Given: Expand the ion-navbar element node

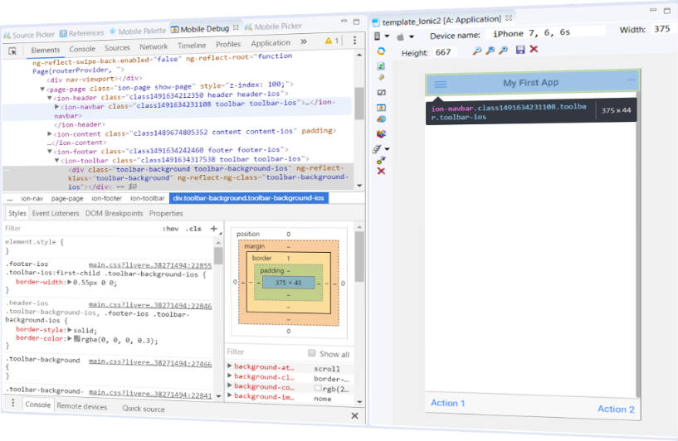Looking at the screenshot, I should click(x=56, y=107).
